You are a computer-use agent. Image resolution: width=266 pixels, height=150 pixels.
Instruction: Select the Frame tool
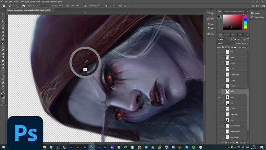pyautogui.click(x=3, y=32)
